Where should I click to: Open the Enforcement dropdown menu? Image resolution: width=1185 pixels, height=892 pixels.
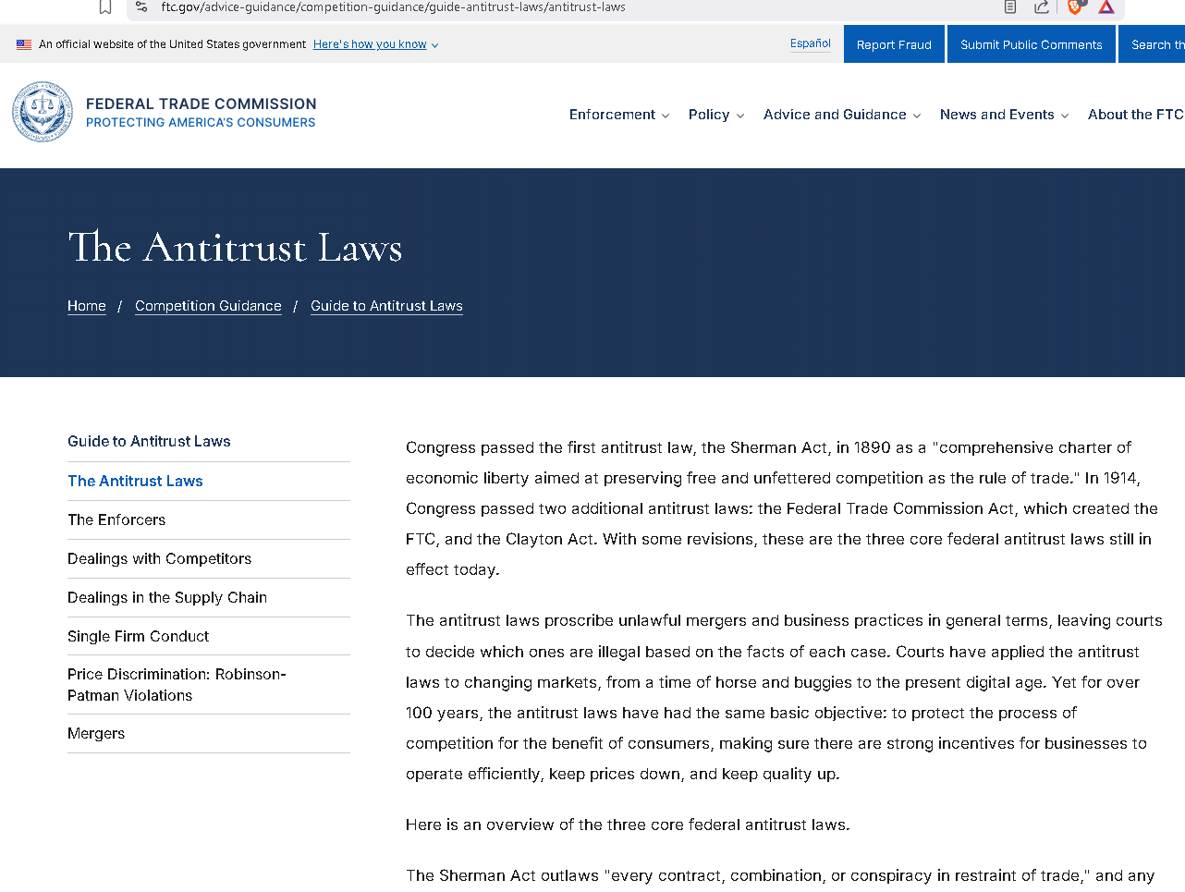[619, 115]
